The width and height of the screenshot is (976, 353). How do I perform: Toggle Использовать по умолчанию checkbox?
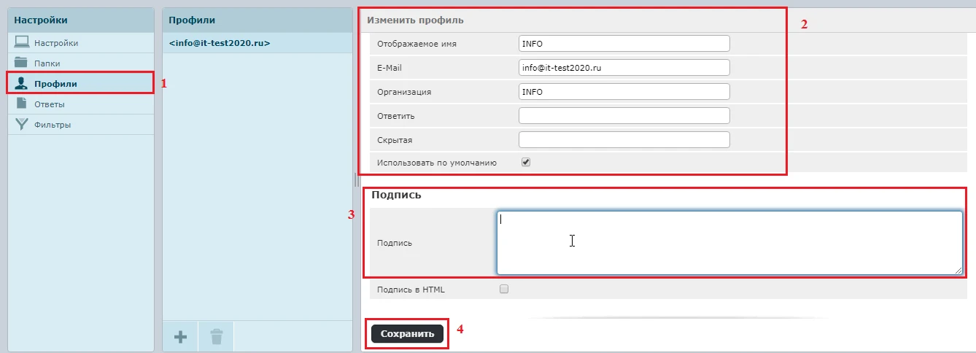(525, 163)
